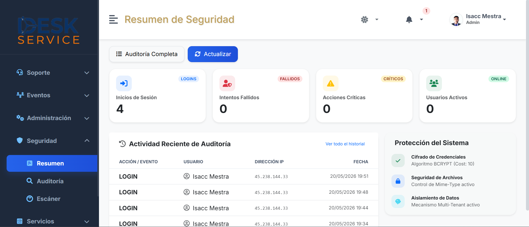529x227 pixels.
Task: Click the Cifrado de Credenciales checkmark icon
Action: (x=398, y=160)
